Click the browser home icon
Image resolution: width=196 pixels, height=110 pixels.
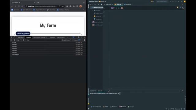coord(22,6)
